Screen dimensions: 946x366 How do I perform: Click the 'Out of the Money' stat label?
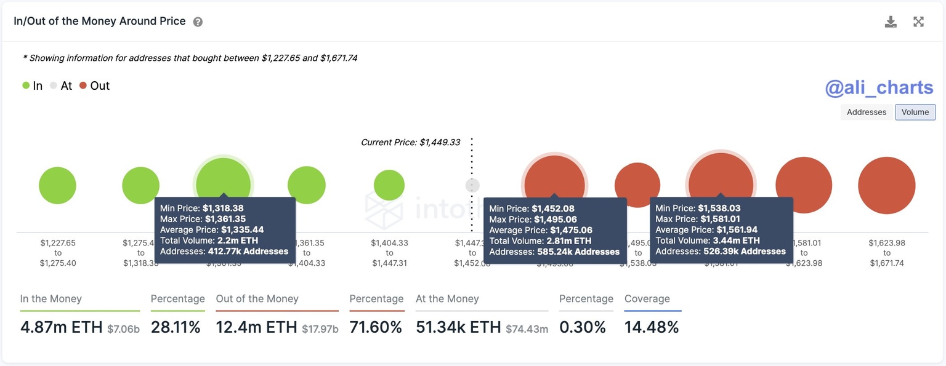click(257, 298)
